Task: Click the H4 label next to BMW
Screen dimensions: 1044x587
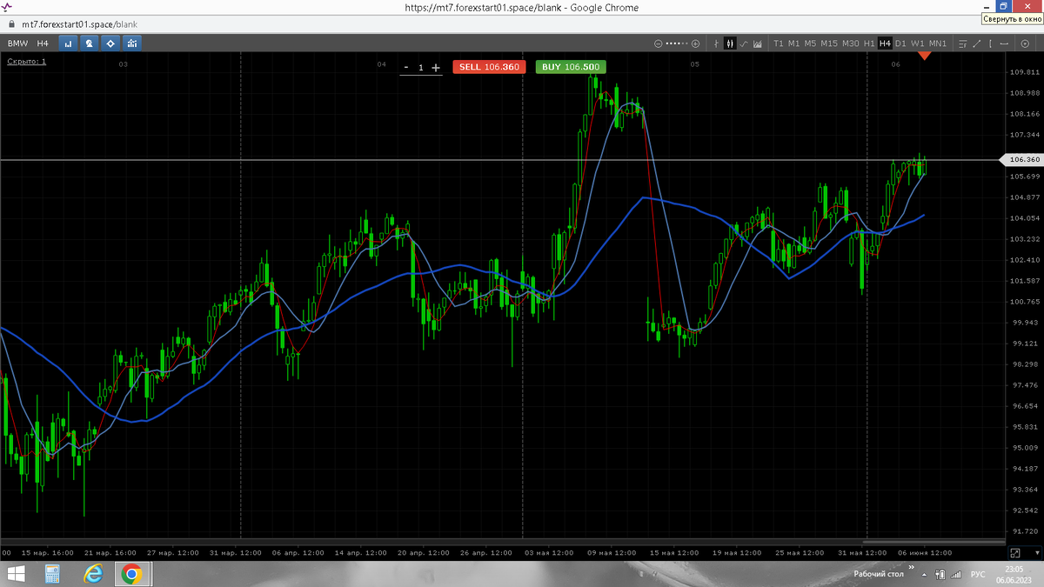Action: pos(43,43)
